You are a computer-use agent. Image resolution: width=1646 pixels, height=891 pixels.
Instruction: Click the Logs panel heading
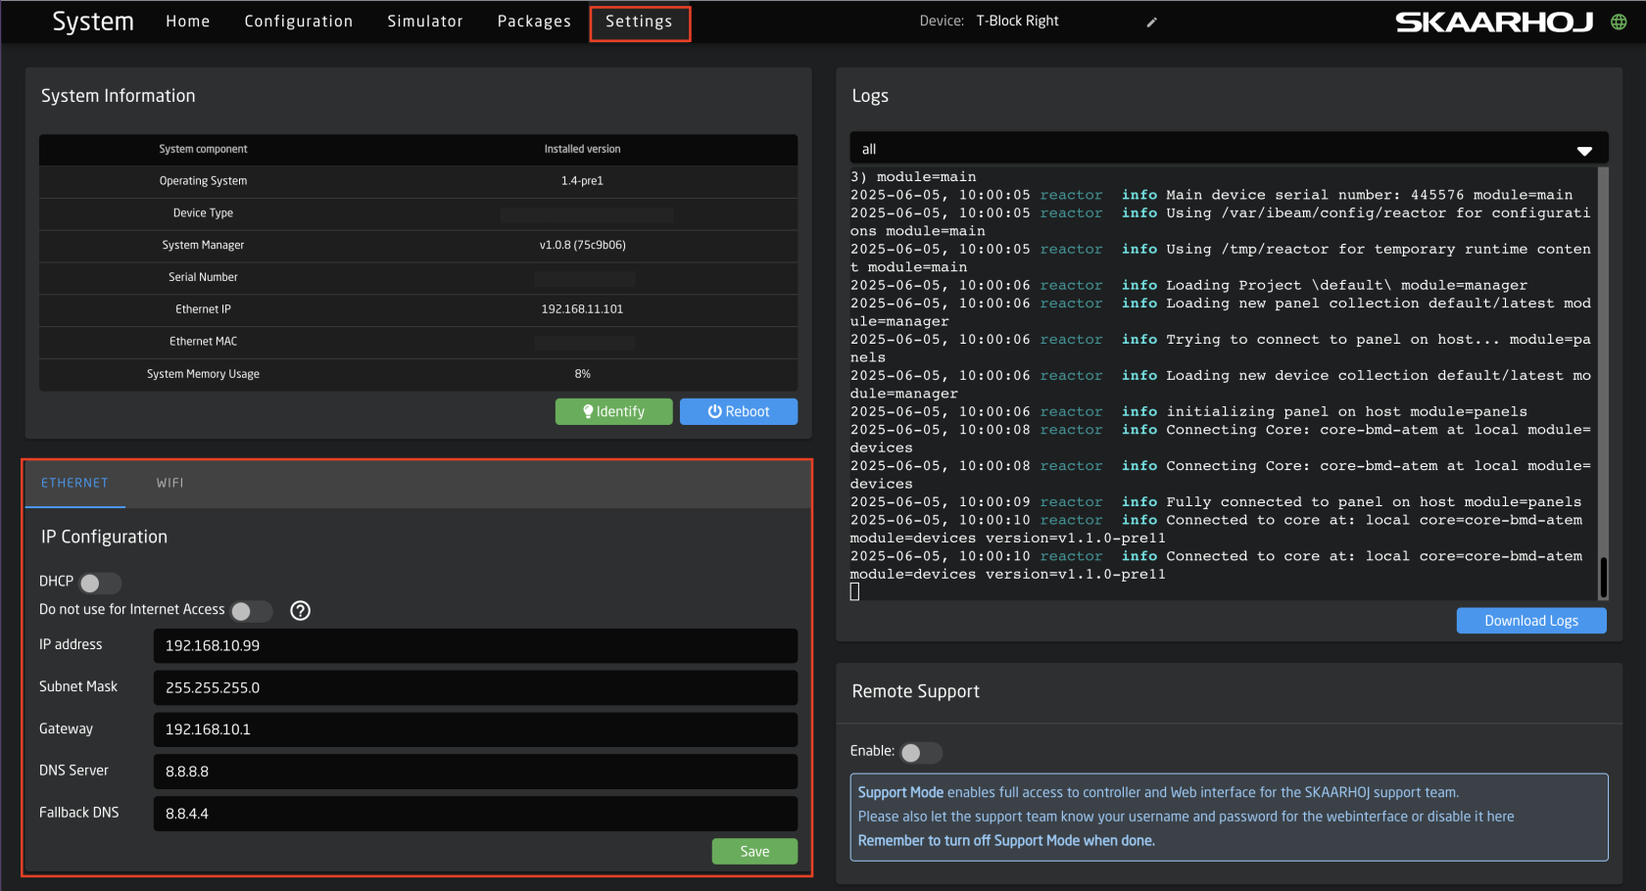pos(870,96)
